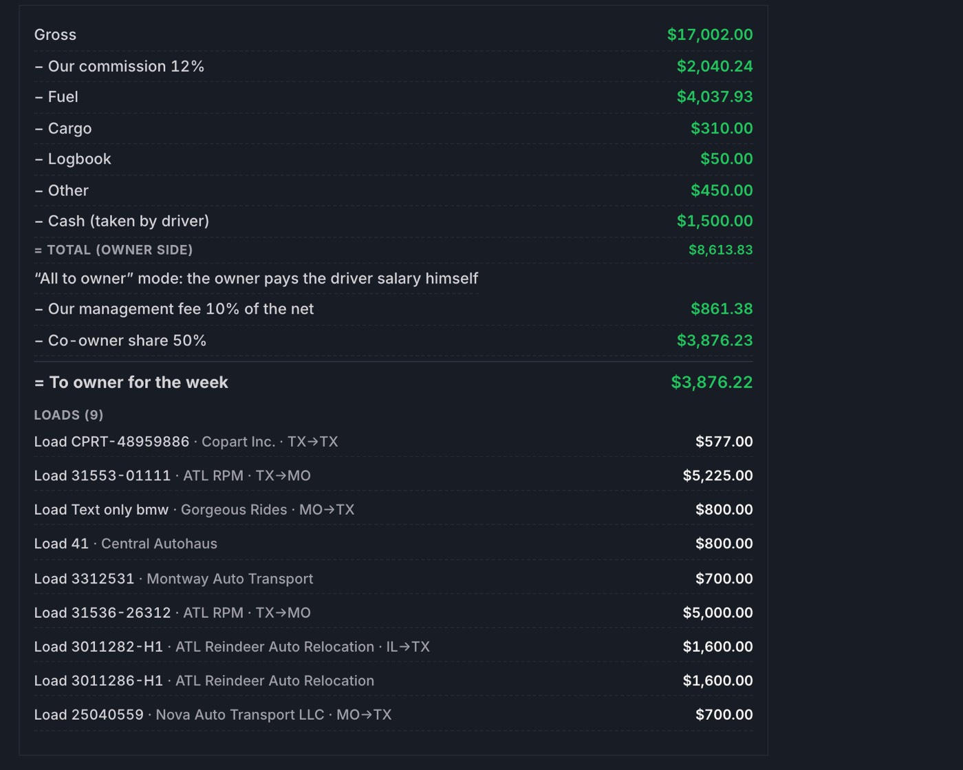Select the cash amount $1,500.00
The image size is (963, 770).
click(715, 221)
